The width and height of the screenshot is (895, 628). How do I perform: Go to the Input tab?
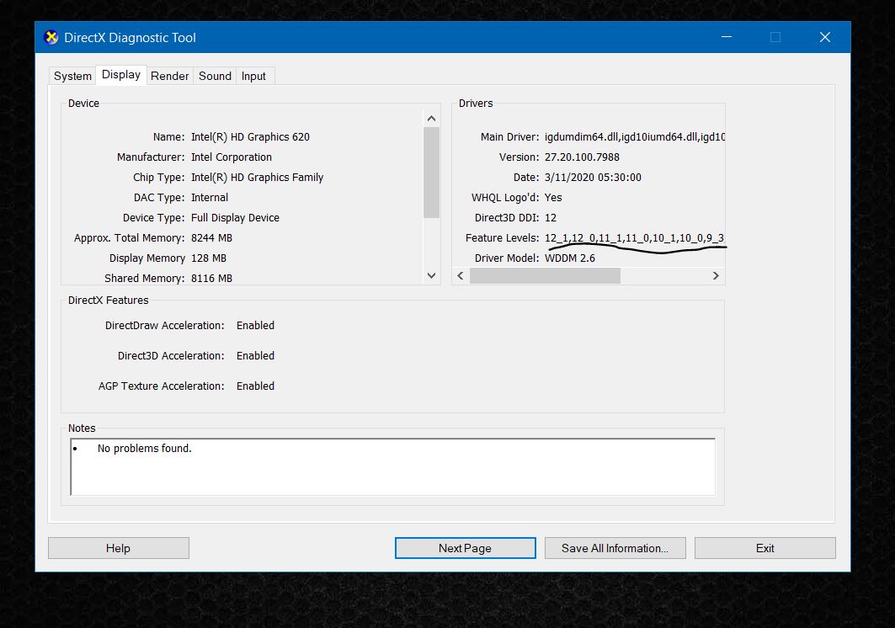tap(253, 76)
